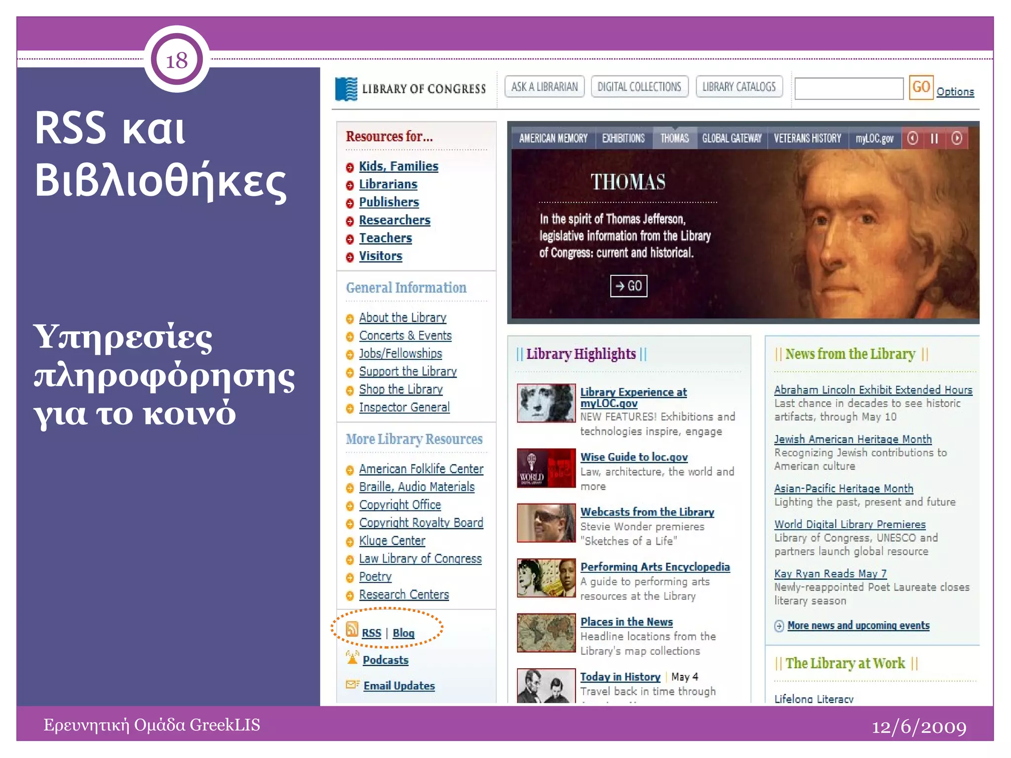The height and width of the screenshot is (758, 1011).
Task: Open the Blog link
Action: click(403, 633)
